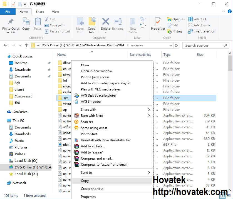Click Select none in the ribbon
Viewport: 233px width, 199px height.
click(x=199, y=25)
